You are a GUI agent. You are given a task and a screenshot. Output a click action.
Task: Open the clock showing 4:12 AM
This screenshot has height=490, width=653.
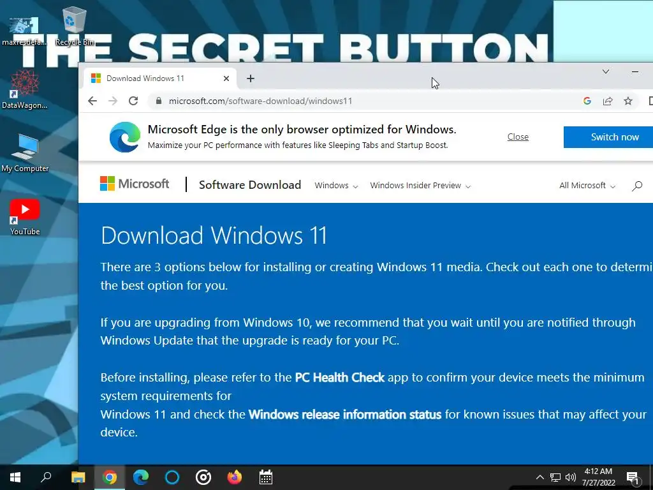pyautogui.click(x=598, y=477)
